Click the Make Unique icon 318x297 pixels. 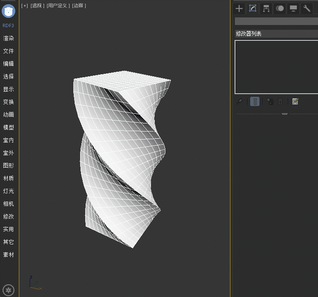tap(270, 101)
